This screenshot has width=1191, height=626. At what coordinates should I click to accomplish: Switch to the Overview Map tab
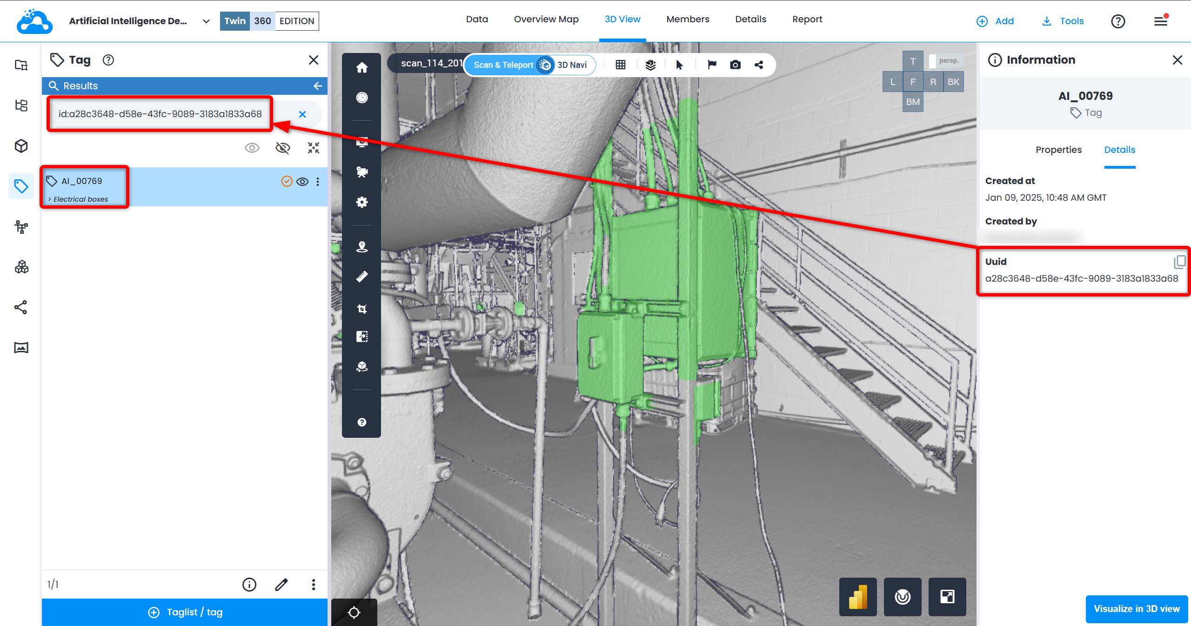(546, 20)
